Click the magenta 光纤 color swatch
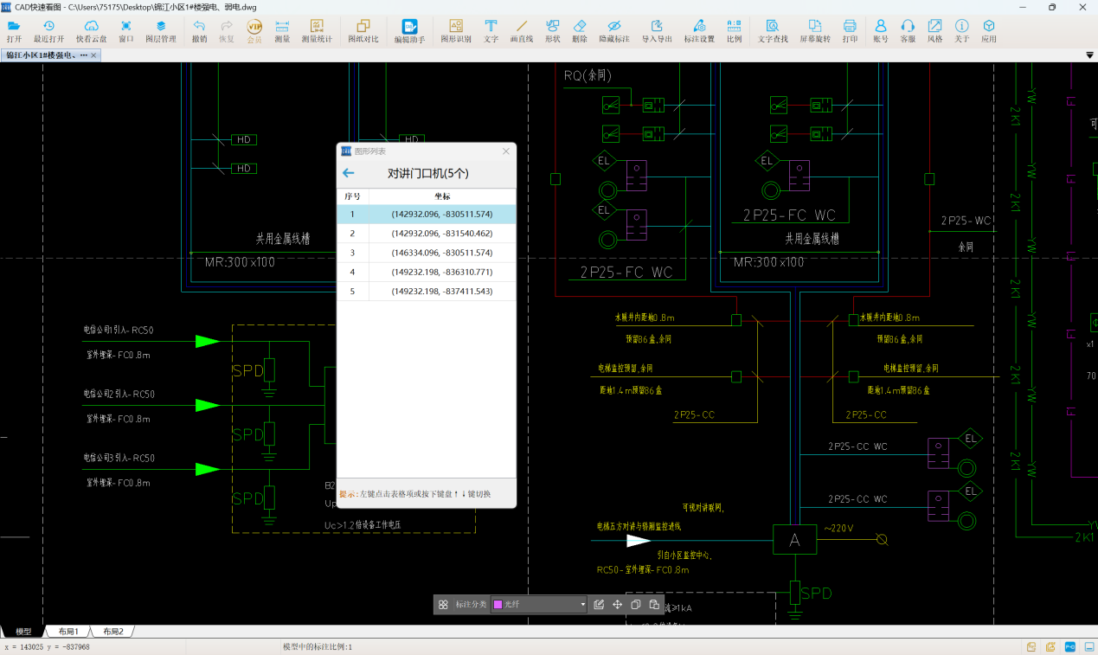1098x655 pixels. (498, 605)
